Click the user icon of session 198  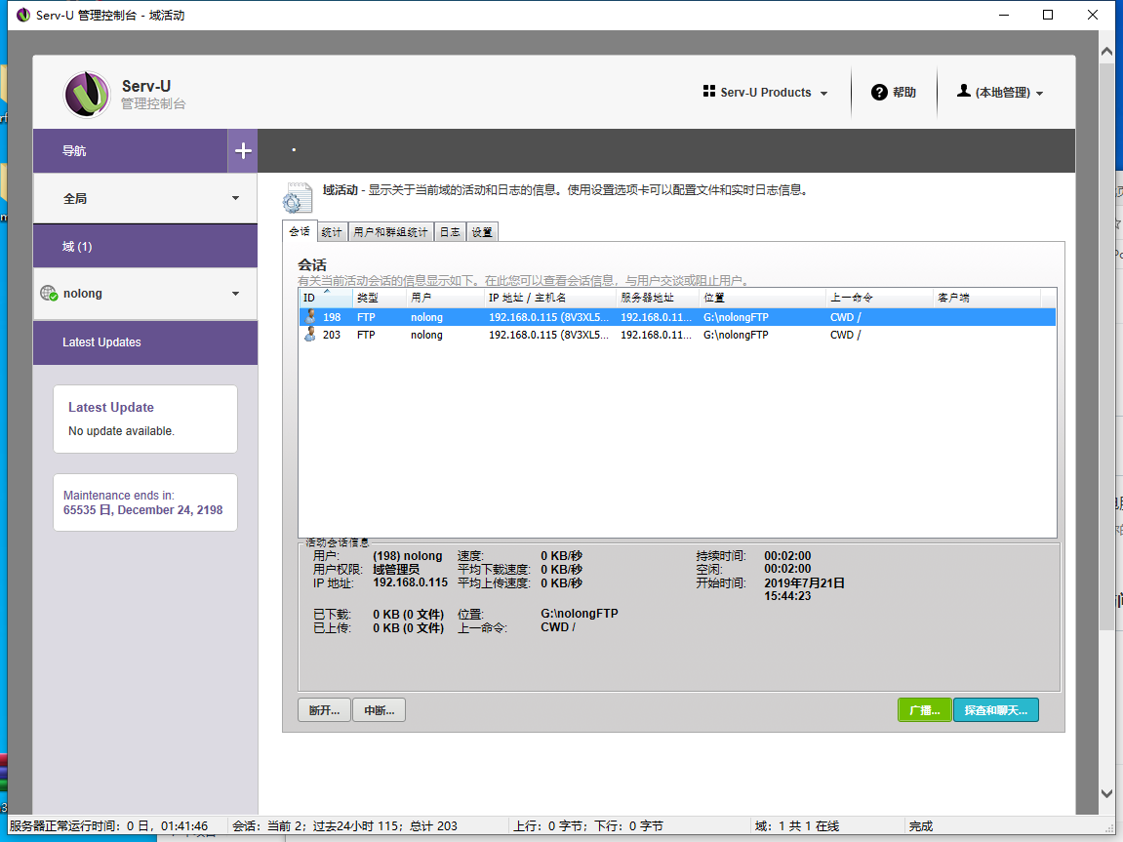pos(310,317)
